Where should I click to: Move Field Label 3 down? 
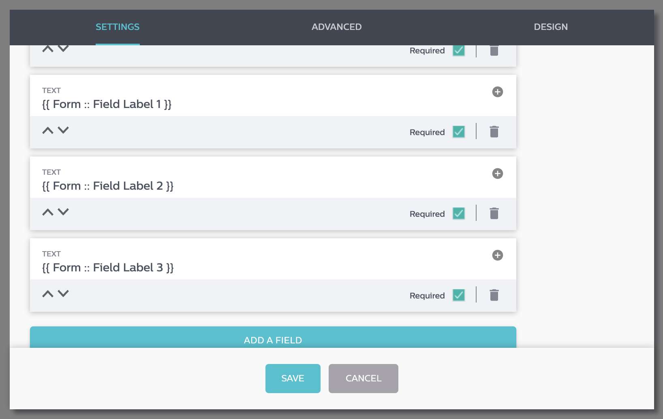63,294
